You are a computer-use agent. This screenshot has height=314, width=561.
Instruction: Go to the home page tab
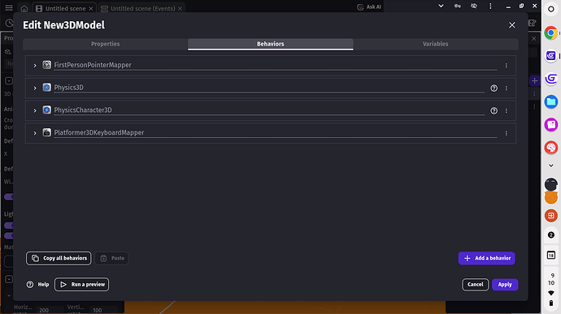coord(24,9)
